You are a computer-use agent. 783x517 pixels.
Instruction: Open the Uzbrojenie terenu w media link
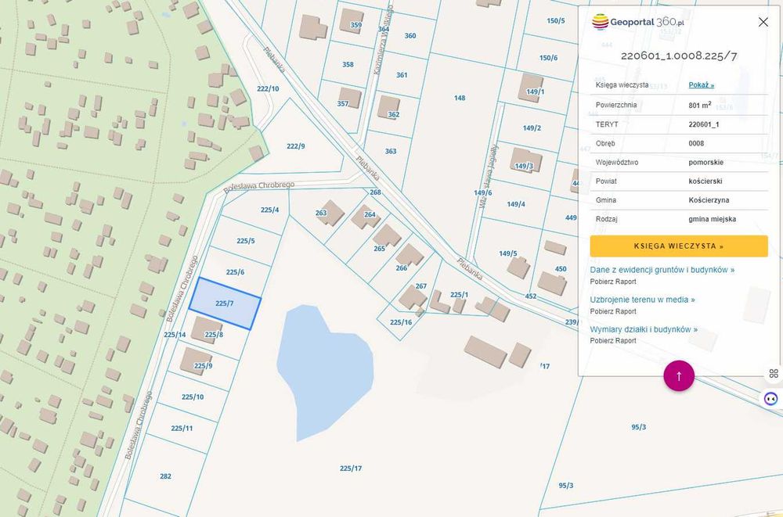coord(642,300)
